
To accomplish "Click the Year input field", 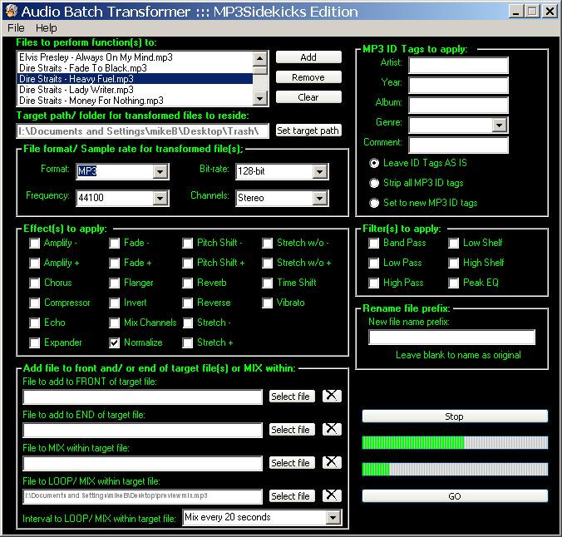I will pyautogui.click(x=458, y=86).
